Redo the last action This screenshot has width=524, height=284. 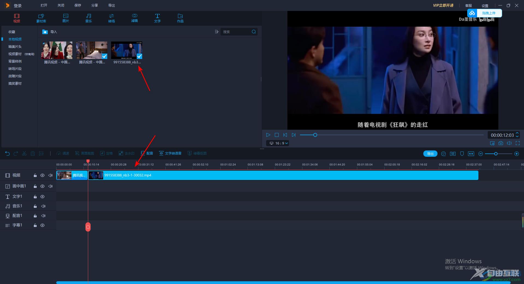16,153
